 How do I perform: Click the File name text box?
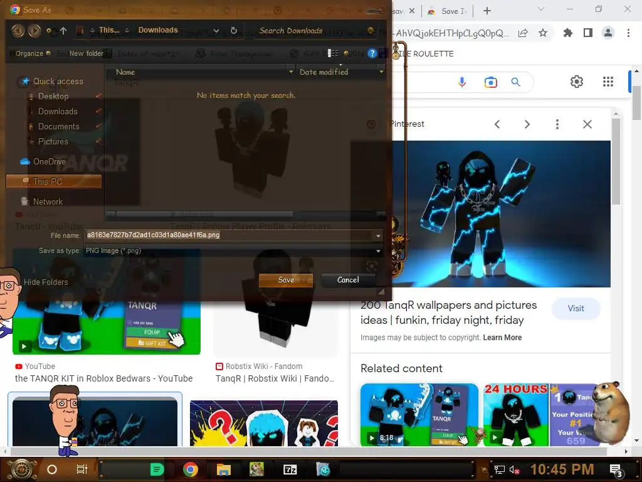tap(229, 235)
